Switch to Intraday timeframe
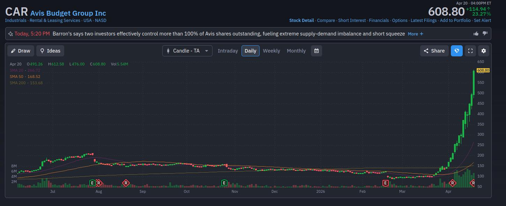The image size is (506, 206). [228, 51]
